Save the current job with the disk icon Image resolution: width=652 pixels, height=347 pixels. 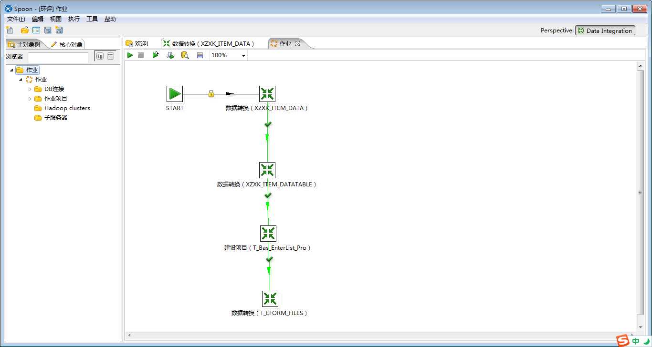(x=48, y=30)
